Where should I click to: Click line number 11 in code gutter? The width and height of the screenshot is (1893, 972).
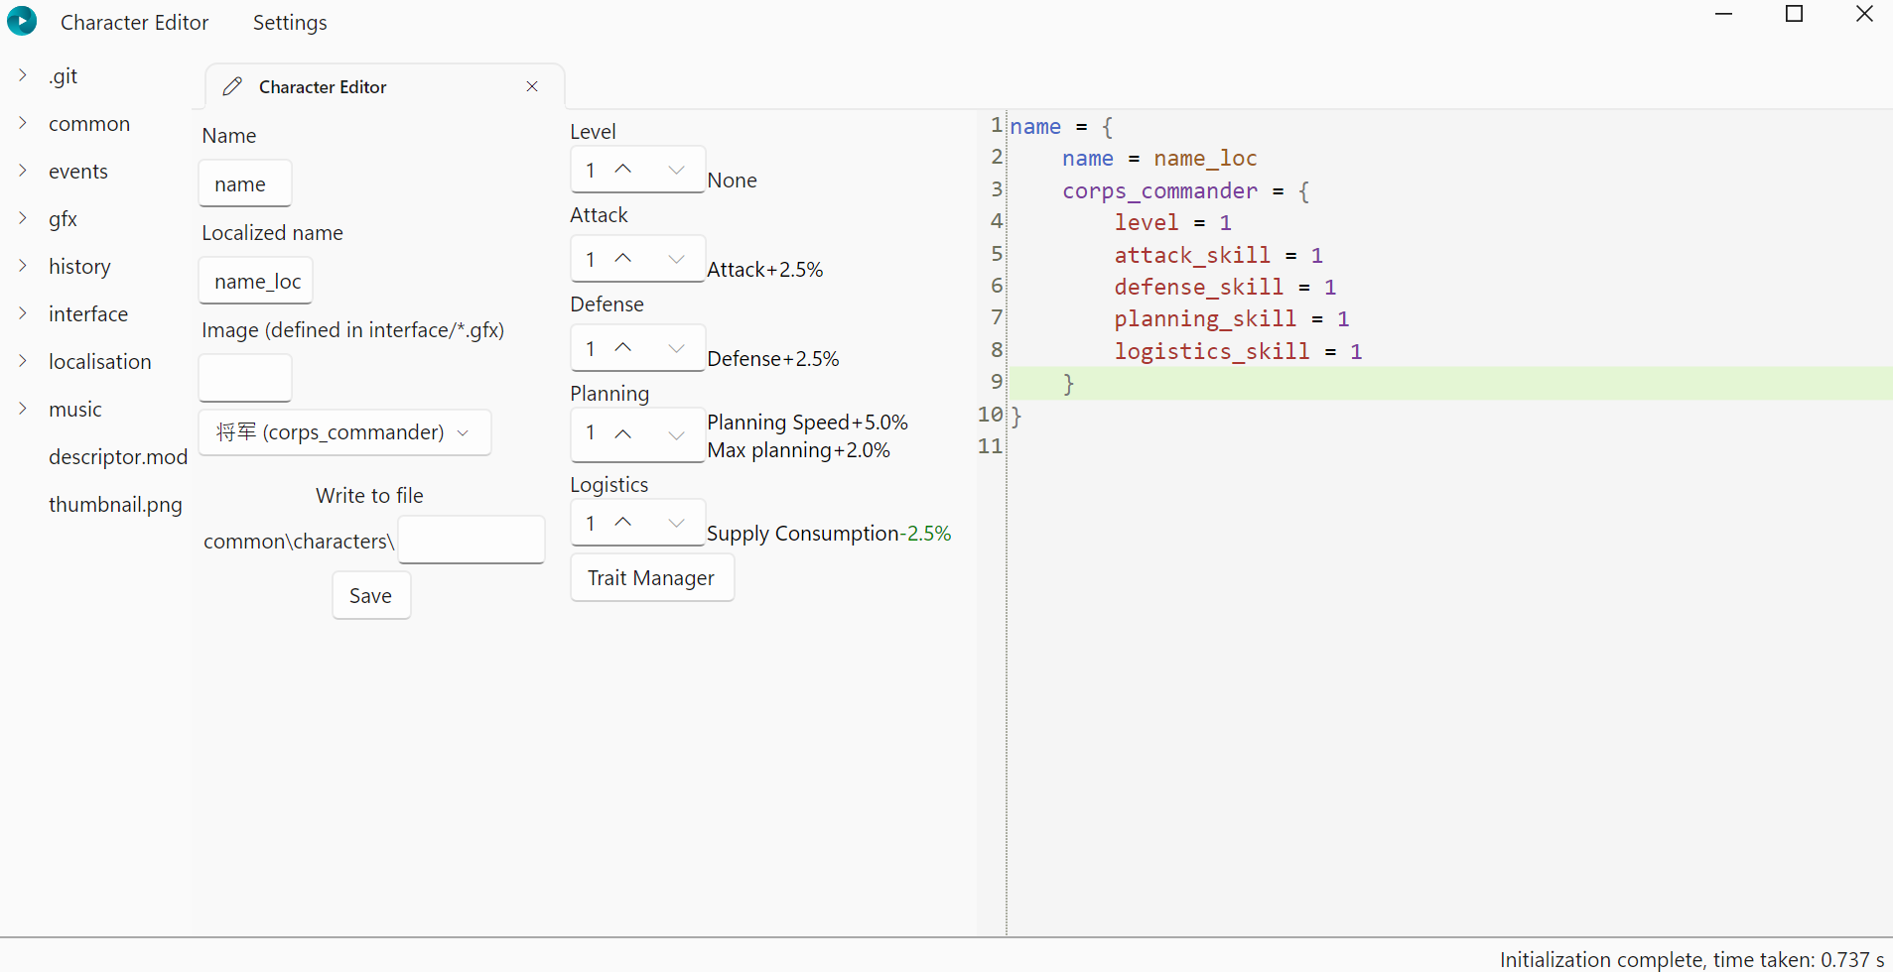990,446
